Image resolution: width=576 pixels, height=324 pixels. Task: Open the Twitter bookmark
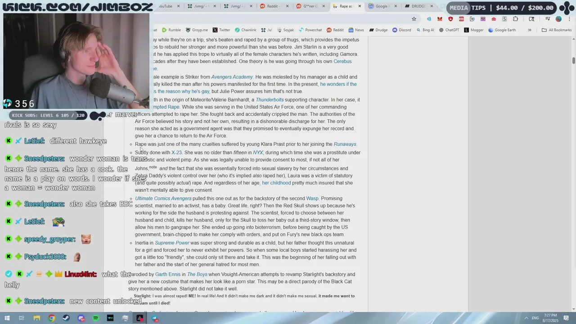[x=221, y=30]
